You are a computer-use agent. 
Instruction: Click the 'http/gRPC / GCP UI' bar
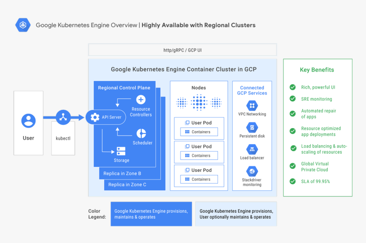point(183,50)
